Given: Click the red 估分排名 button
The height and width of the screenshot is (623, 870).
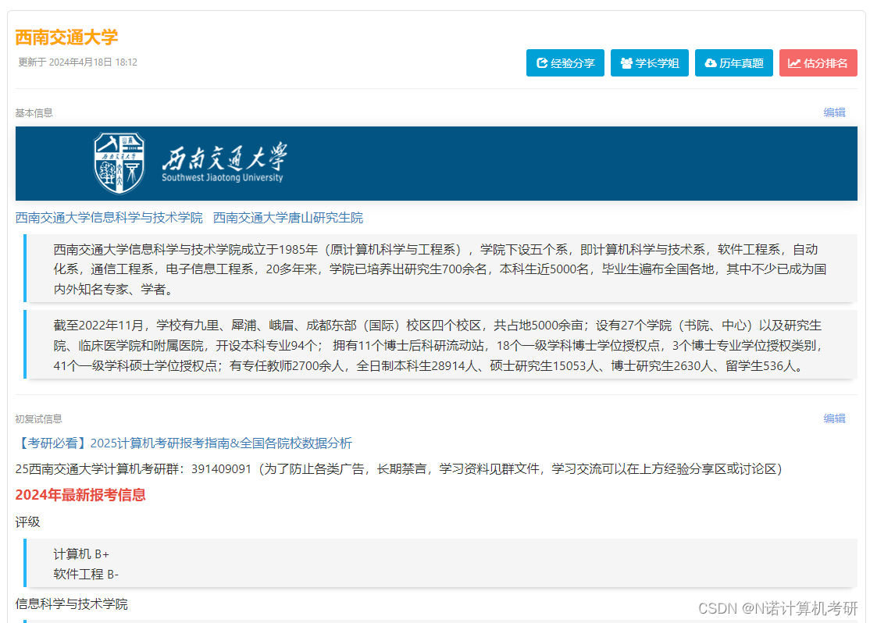Looking at the screenshot, I should (818, 63).
